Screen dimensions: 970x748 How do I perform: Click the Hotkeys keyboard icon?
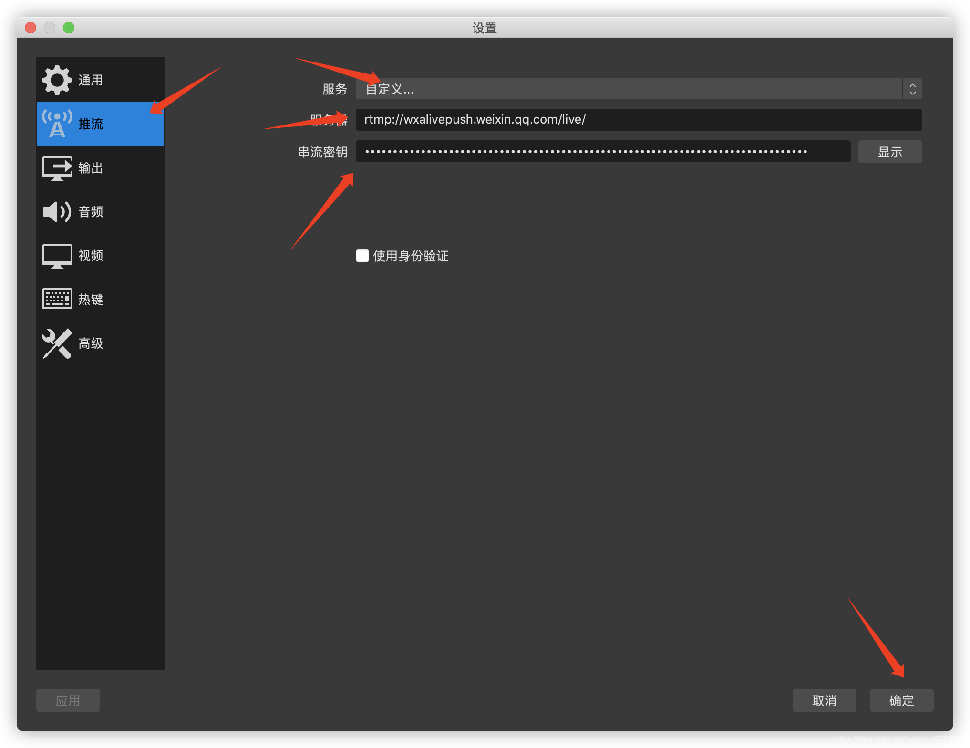click(x=57, y=299)
